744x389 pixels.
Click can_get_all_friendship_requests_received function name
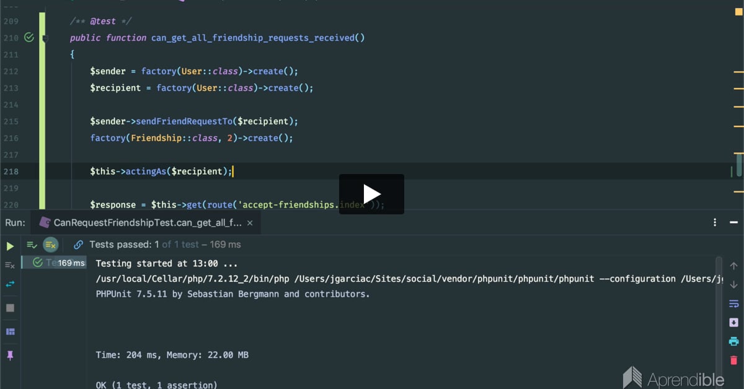253,38
